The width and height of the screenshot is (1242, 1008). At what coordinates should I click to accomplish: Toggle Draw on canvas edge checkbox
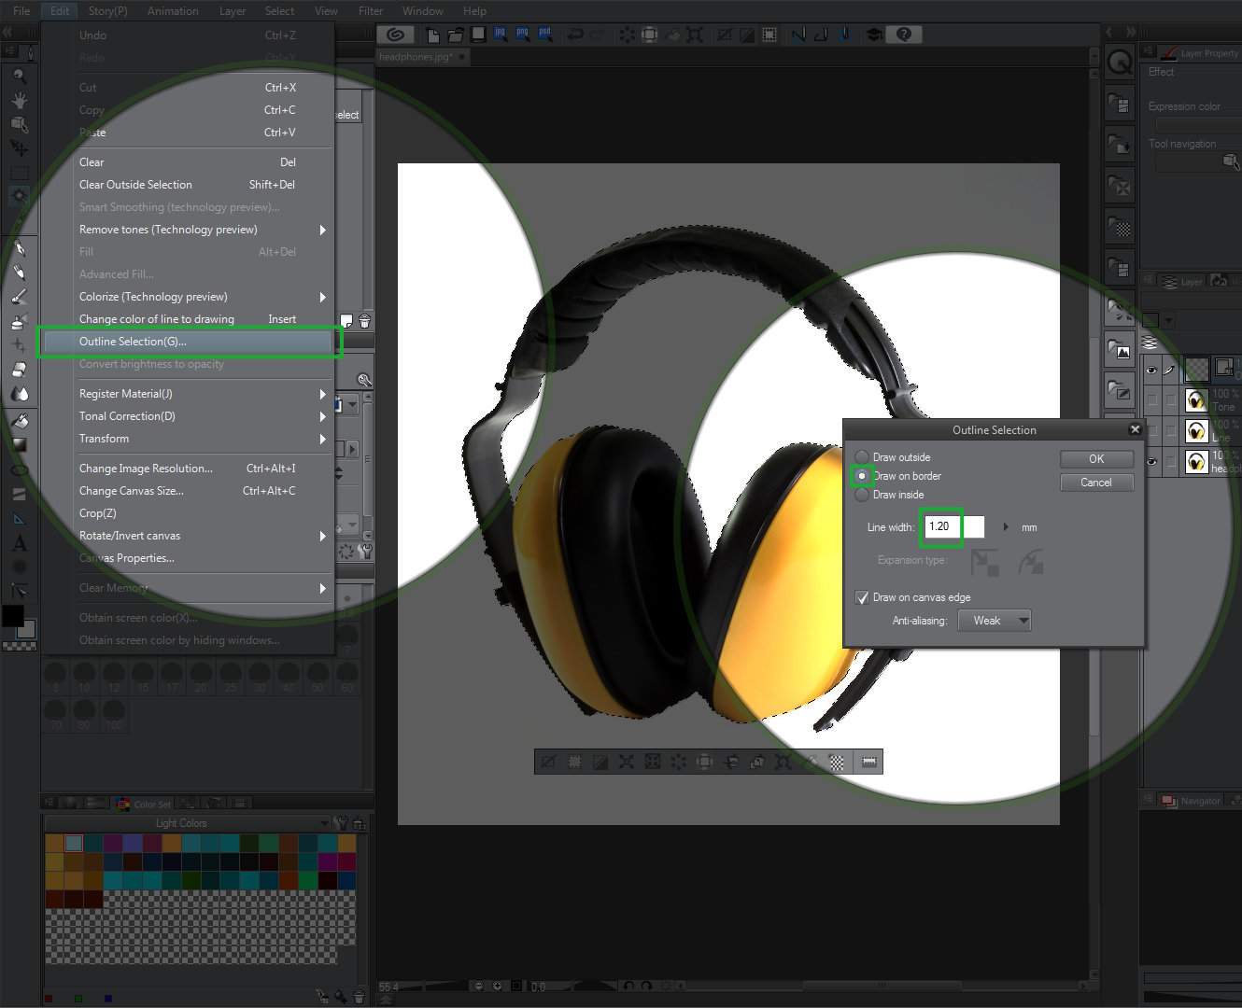point(863,597)
